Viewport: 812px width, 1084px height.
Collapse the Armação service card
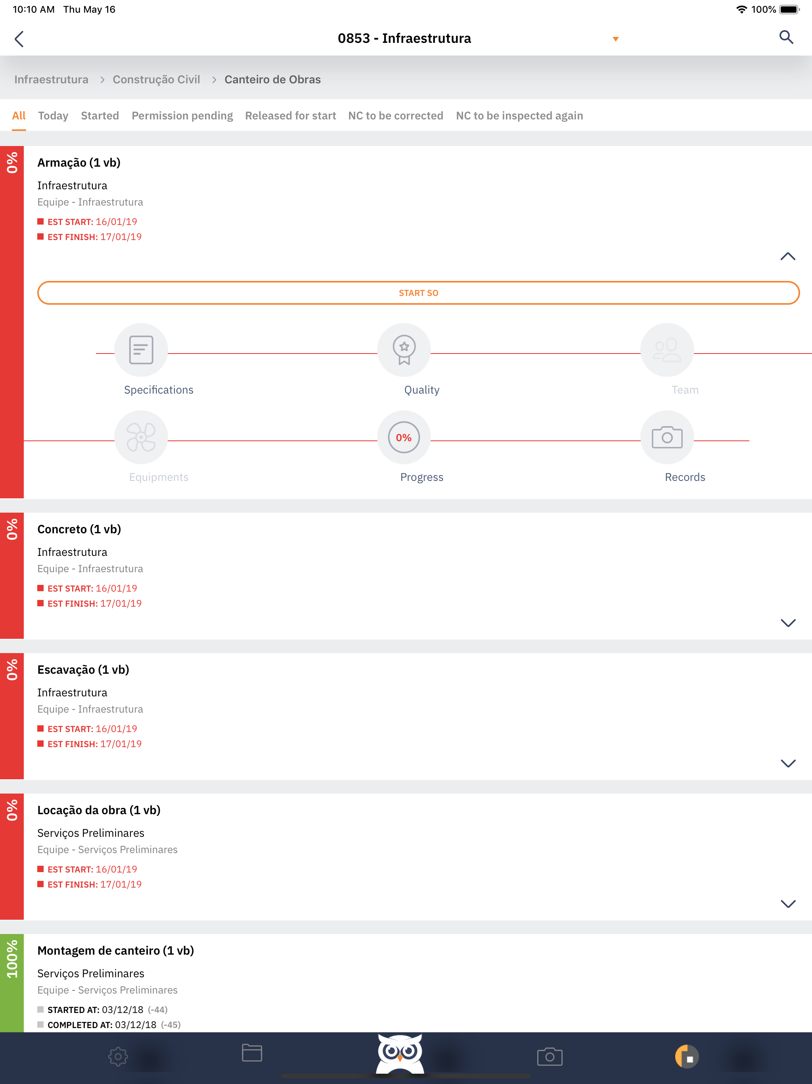tap(787, 256)
